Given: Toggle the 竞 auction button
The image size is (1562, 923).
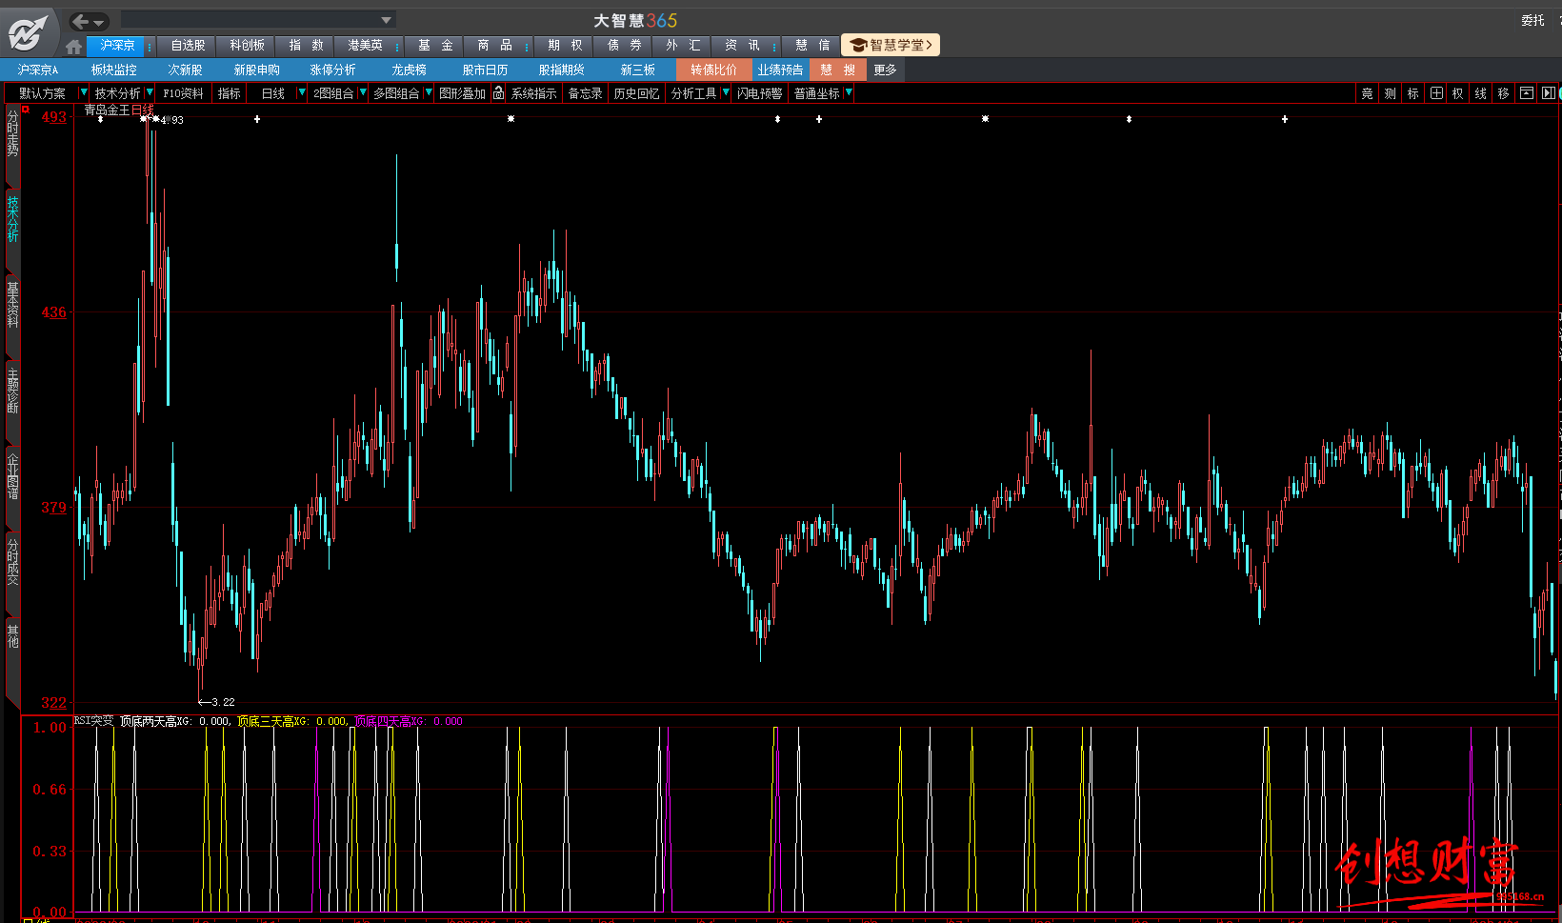Looking at the screenshot, I should point(1367,93).
